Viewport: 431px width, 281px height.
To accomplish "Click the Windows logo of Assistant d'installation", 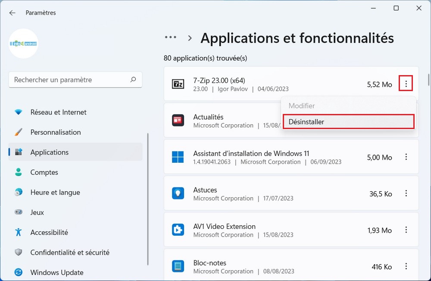I will 178,157.
